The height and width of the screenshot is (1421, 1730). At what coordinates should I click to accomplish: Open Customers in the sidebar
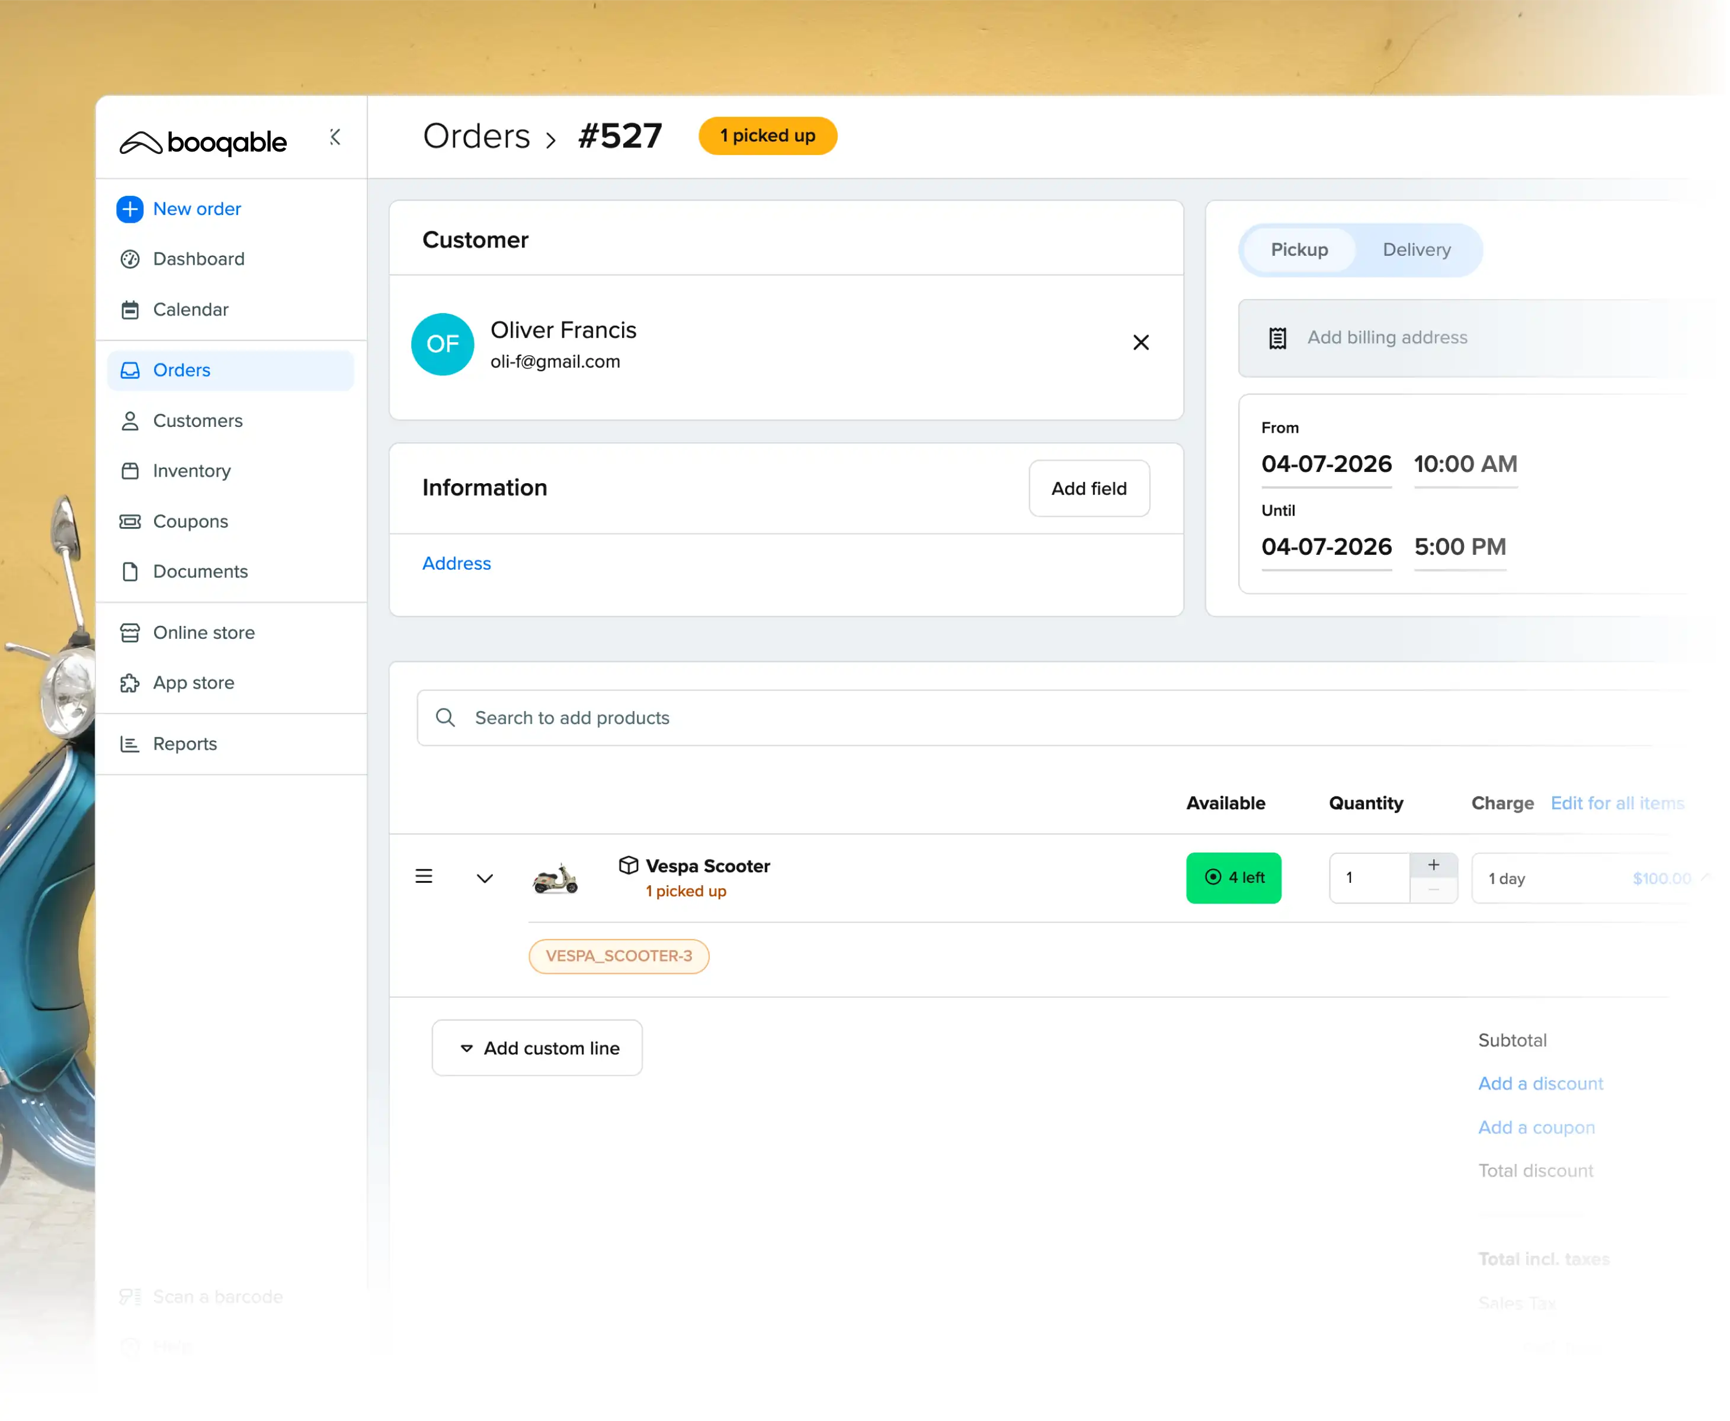point(198,421)
